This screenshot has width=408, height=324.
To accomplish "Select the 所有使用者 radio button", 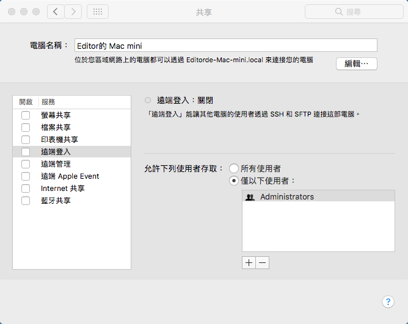I will click(234, 168).
